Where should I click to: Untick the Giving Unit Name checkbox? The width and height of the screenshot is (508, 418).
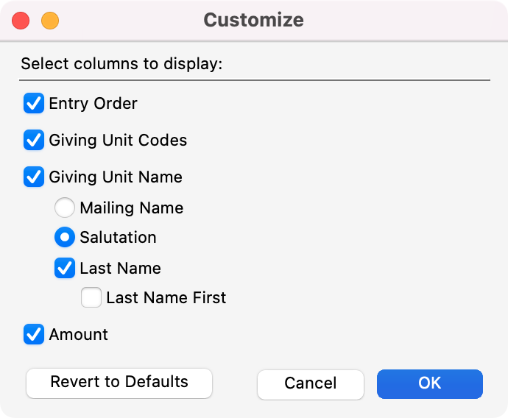click(x=34, y=177)
